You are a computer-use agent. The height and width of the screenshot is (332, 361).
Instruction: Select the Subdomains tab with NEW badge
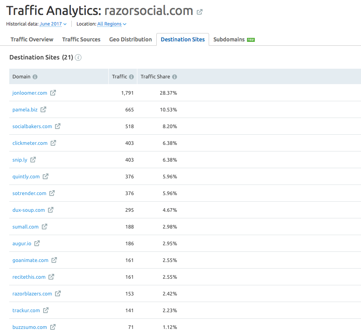pos(228,39)
